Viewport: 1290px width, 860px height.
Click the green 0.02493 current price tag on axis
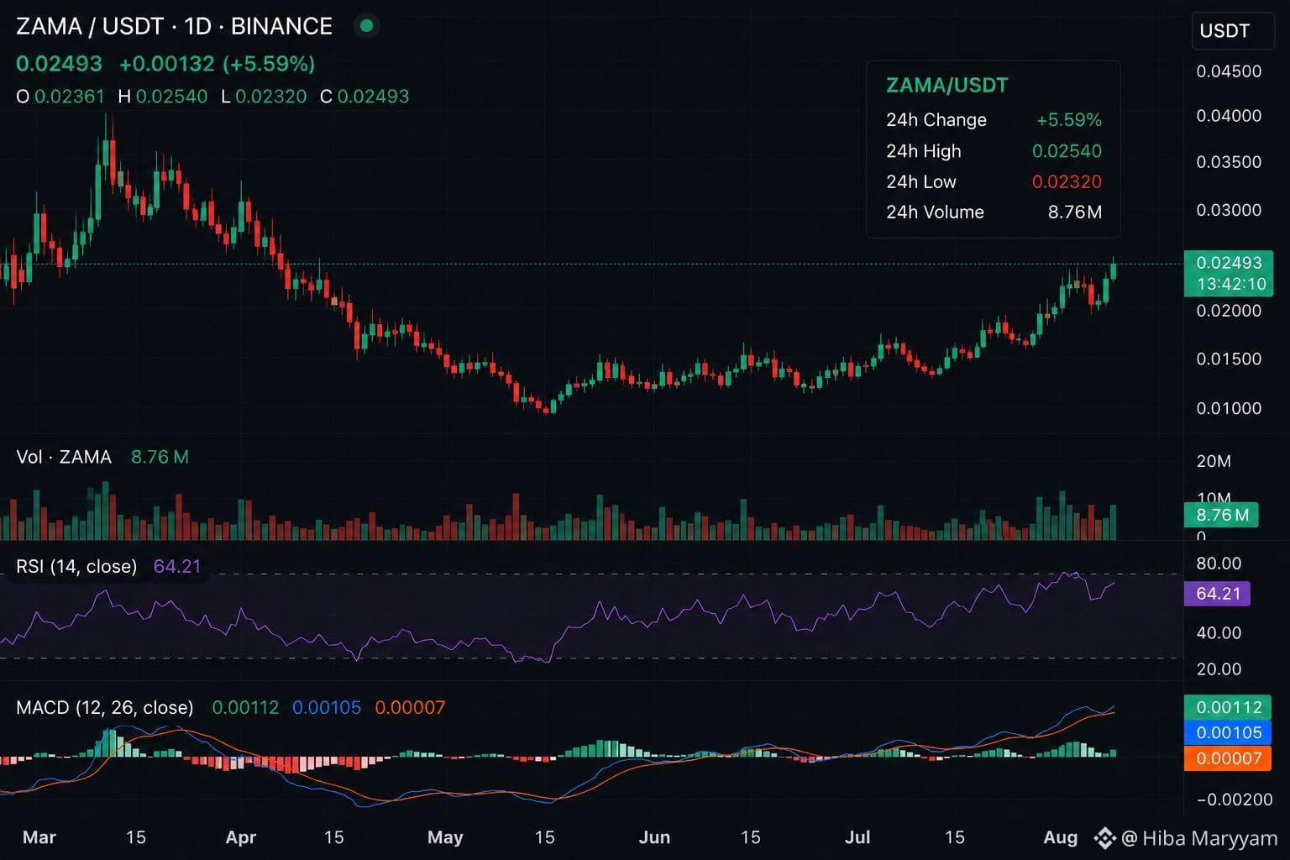pos(1229,263)
